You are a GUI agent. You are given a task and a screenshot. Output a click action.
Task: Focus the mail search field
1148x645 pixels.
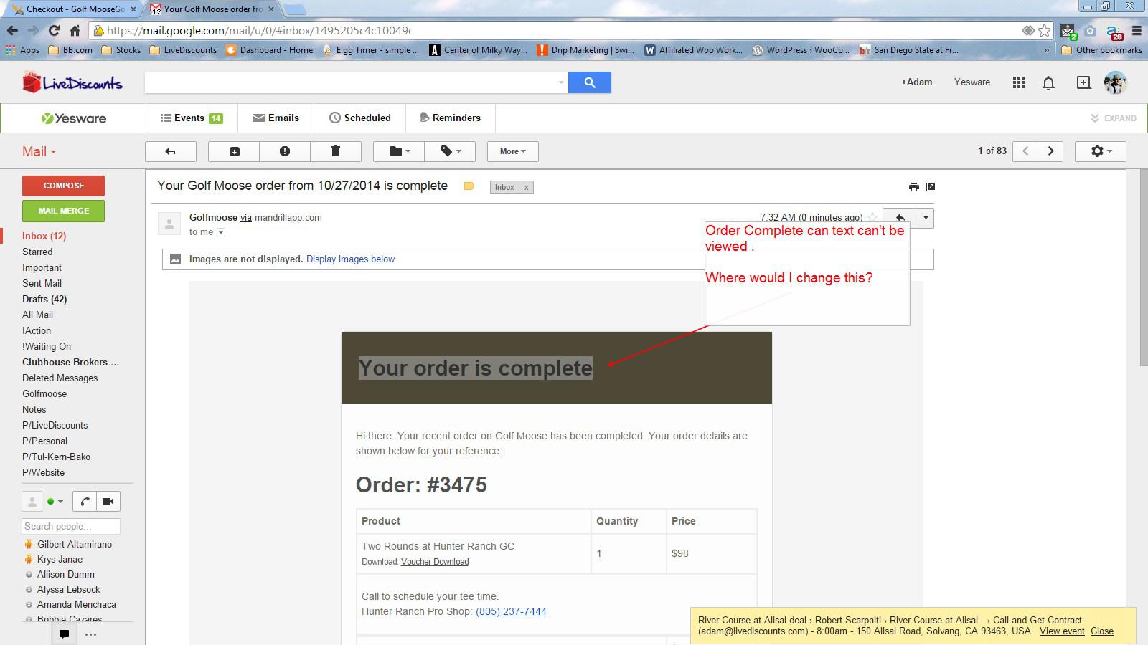(350, 82)
